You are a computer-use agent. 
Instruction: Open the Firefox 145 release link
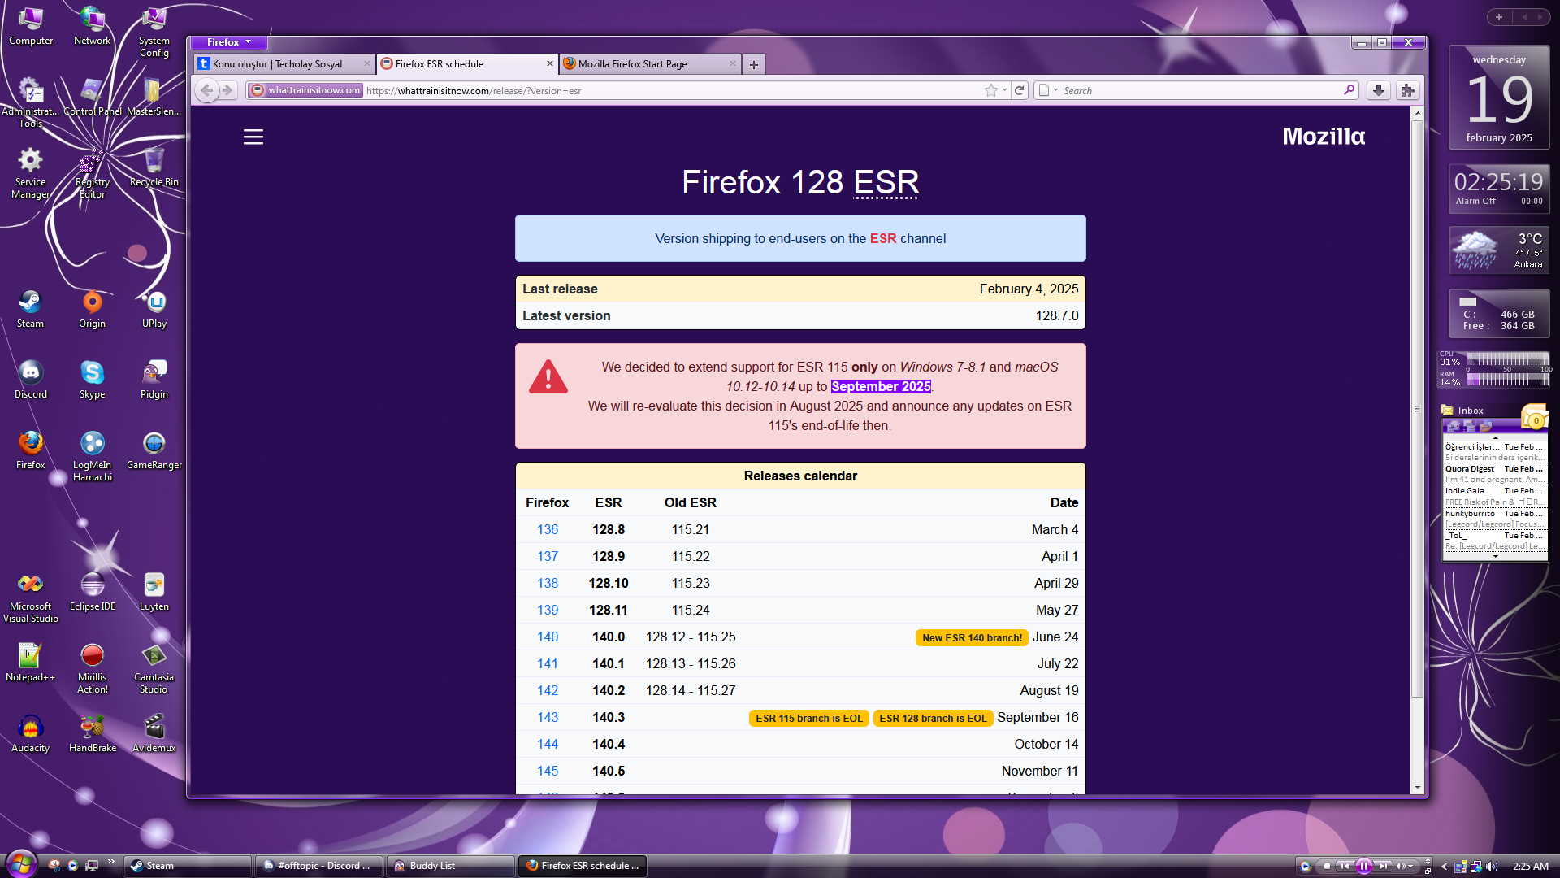[x=548, y=771]
